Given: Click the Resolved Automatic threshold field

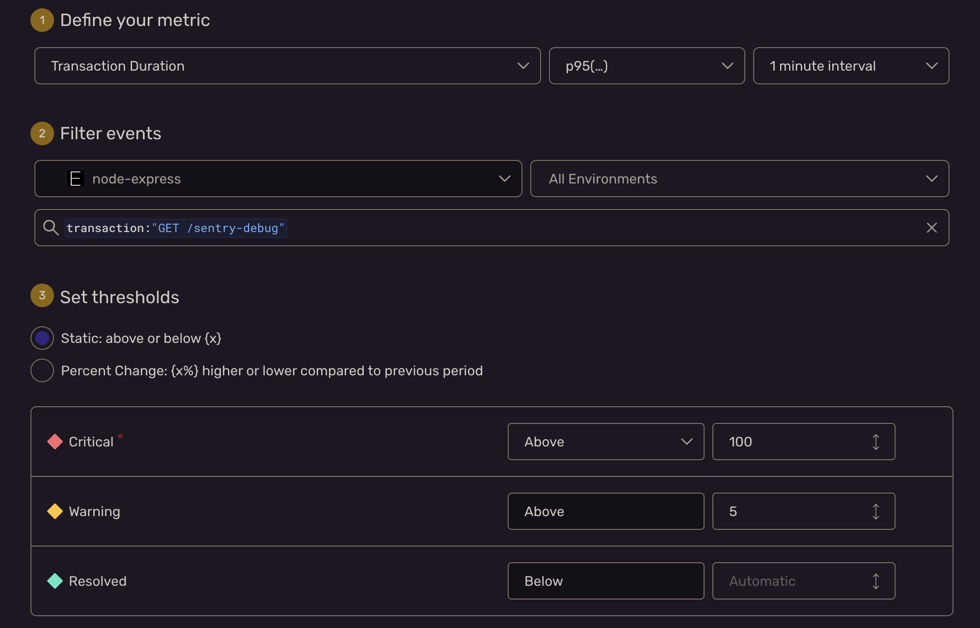Looking at the screenshot, I should [x=803, y=581].
